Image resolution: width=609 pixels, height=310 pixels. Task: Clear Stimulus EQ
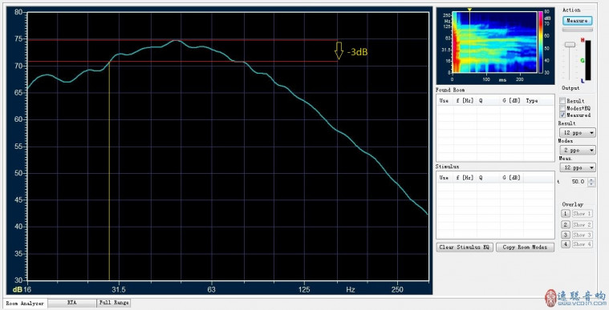(465, 248)
